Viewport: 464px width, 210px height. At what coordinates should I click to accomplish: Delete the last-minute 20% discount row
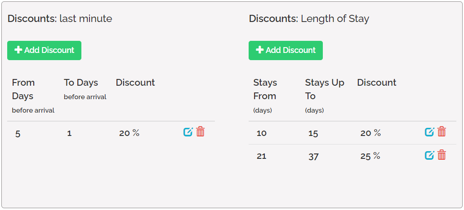point(201,131)
